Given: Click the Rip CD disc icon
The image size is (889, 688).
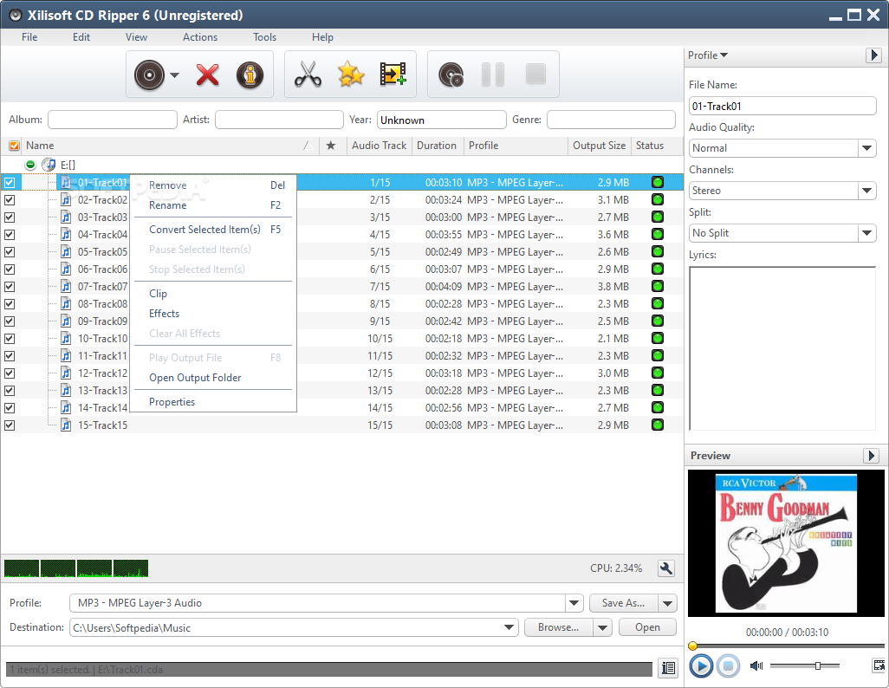Looking at the screenshot, I should (149, 75).
